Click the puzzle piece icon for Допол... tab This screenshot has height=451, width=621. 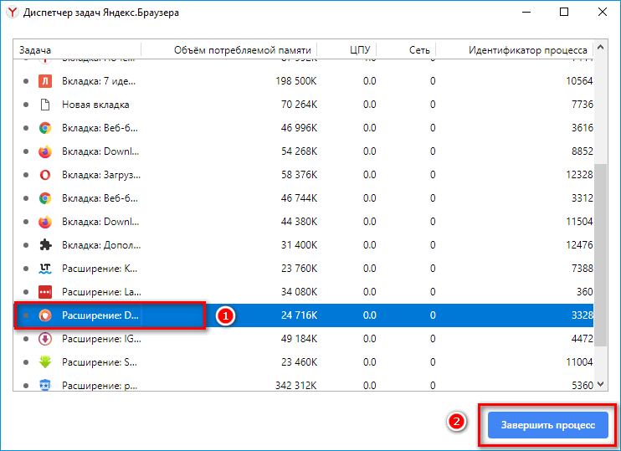click(x=45, y=245)
